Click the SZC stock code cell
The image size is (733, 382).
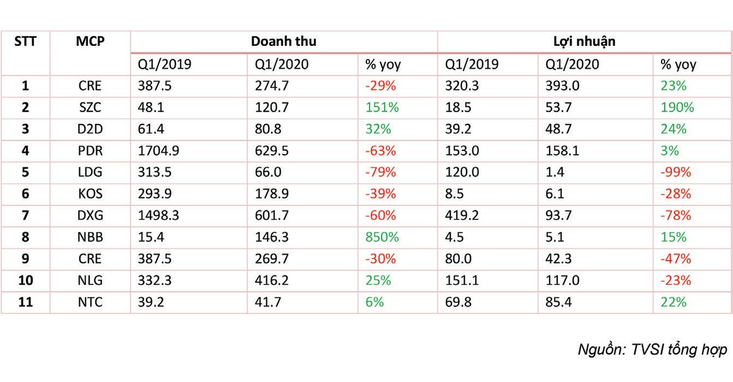click(x=90, y=108)
